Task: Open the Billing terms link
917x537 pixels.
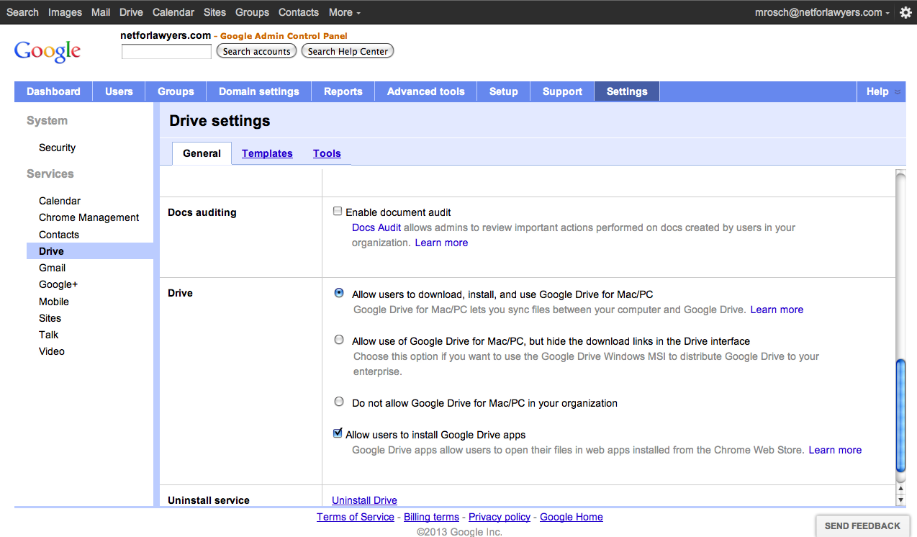Action: (x=431, y=517)
